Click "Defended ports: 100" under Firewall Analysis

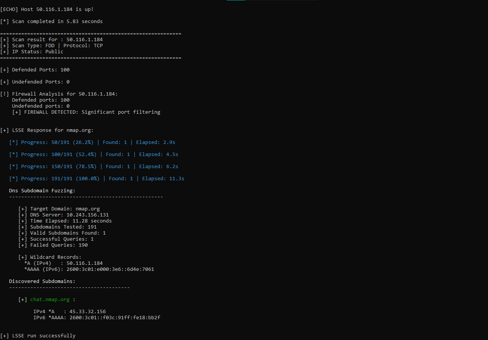click(x=41, y=100)
